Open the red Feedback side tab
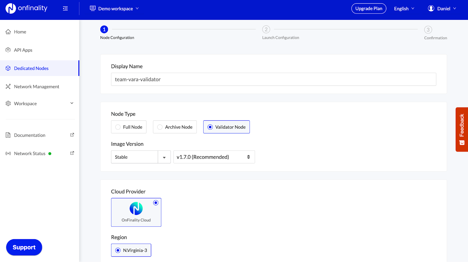This screenshot has height=262, width=468. point(462,129)
